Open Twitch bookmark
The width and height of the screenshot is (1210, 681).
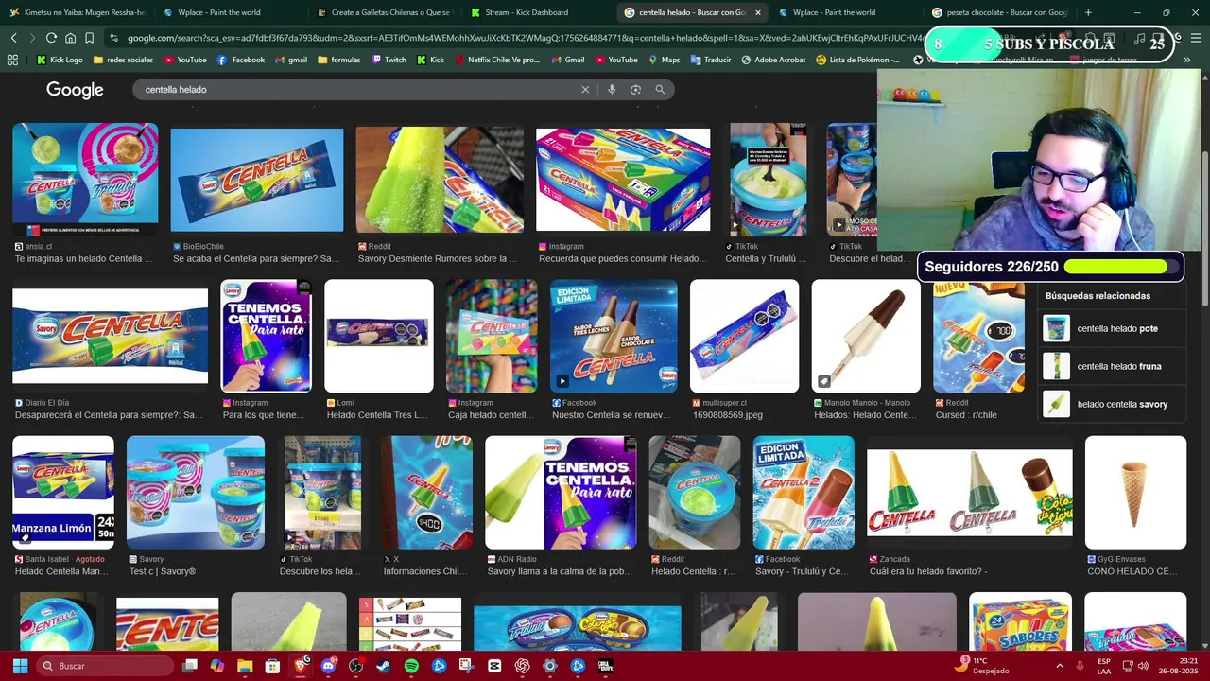389,60
